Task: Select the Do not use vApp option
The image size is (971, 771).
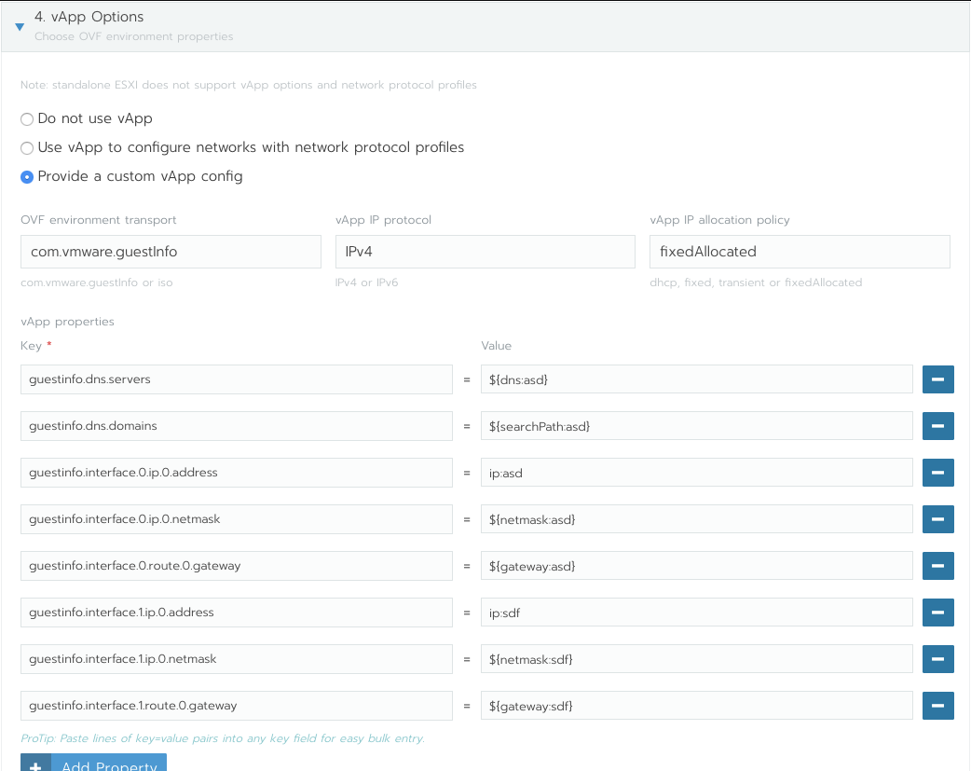Action: click(x=27, y=119)
